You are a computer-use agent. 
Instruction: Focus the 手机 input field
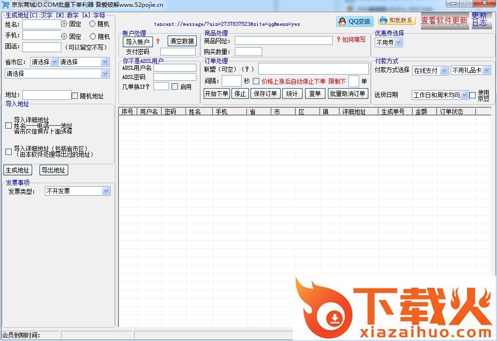tap(42, 35)
